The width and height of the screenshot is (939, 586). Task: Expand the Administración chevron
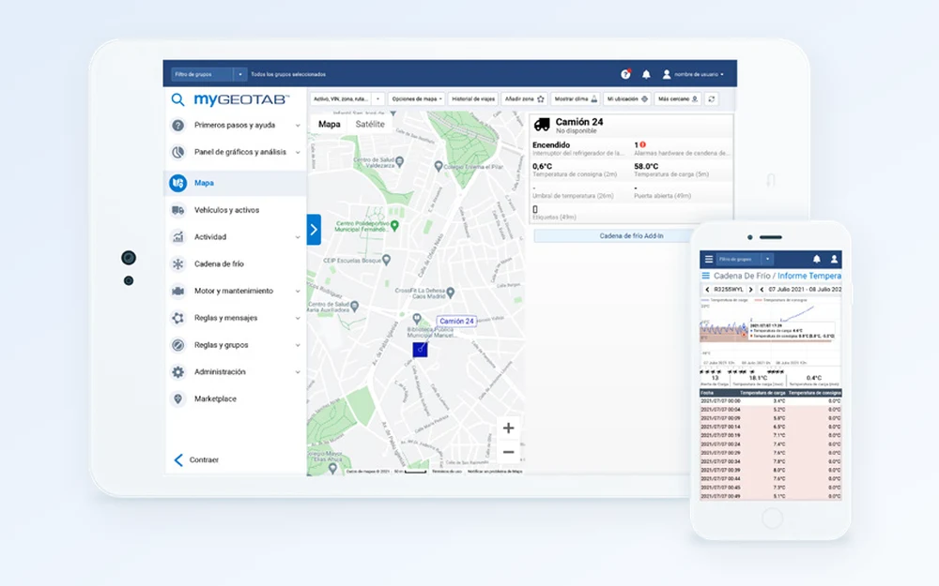click(x=298, y=372)
